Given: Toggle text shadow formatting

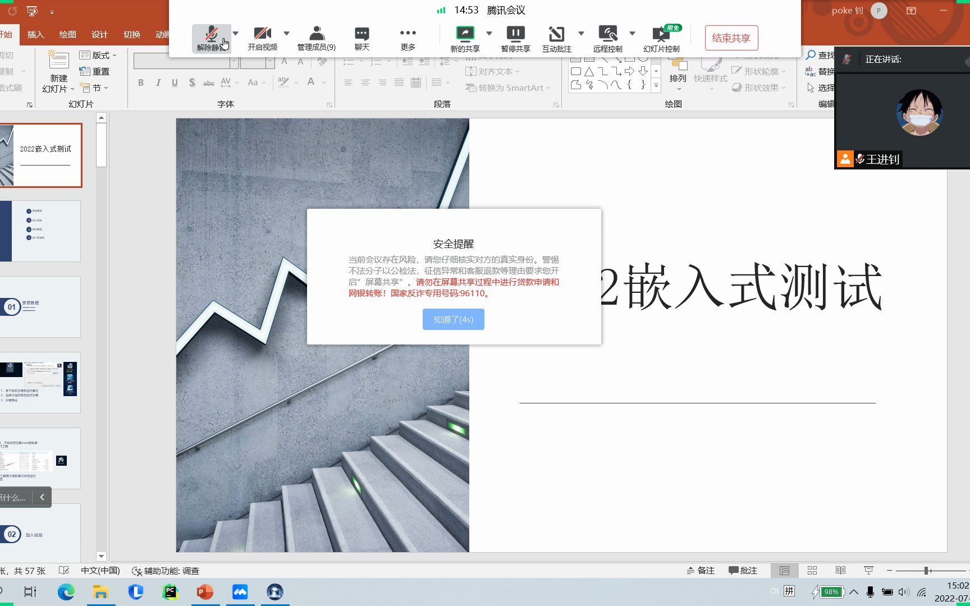Looking at the screenshot, I should (x=192, y=82).
